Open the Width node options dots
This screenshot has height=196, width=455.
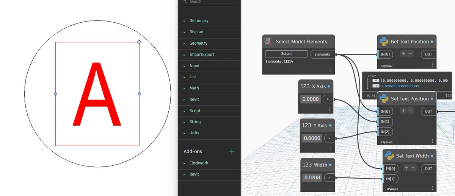(331, 188)
